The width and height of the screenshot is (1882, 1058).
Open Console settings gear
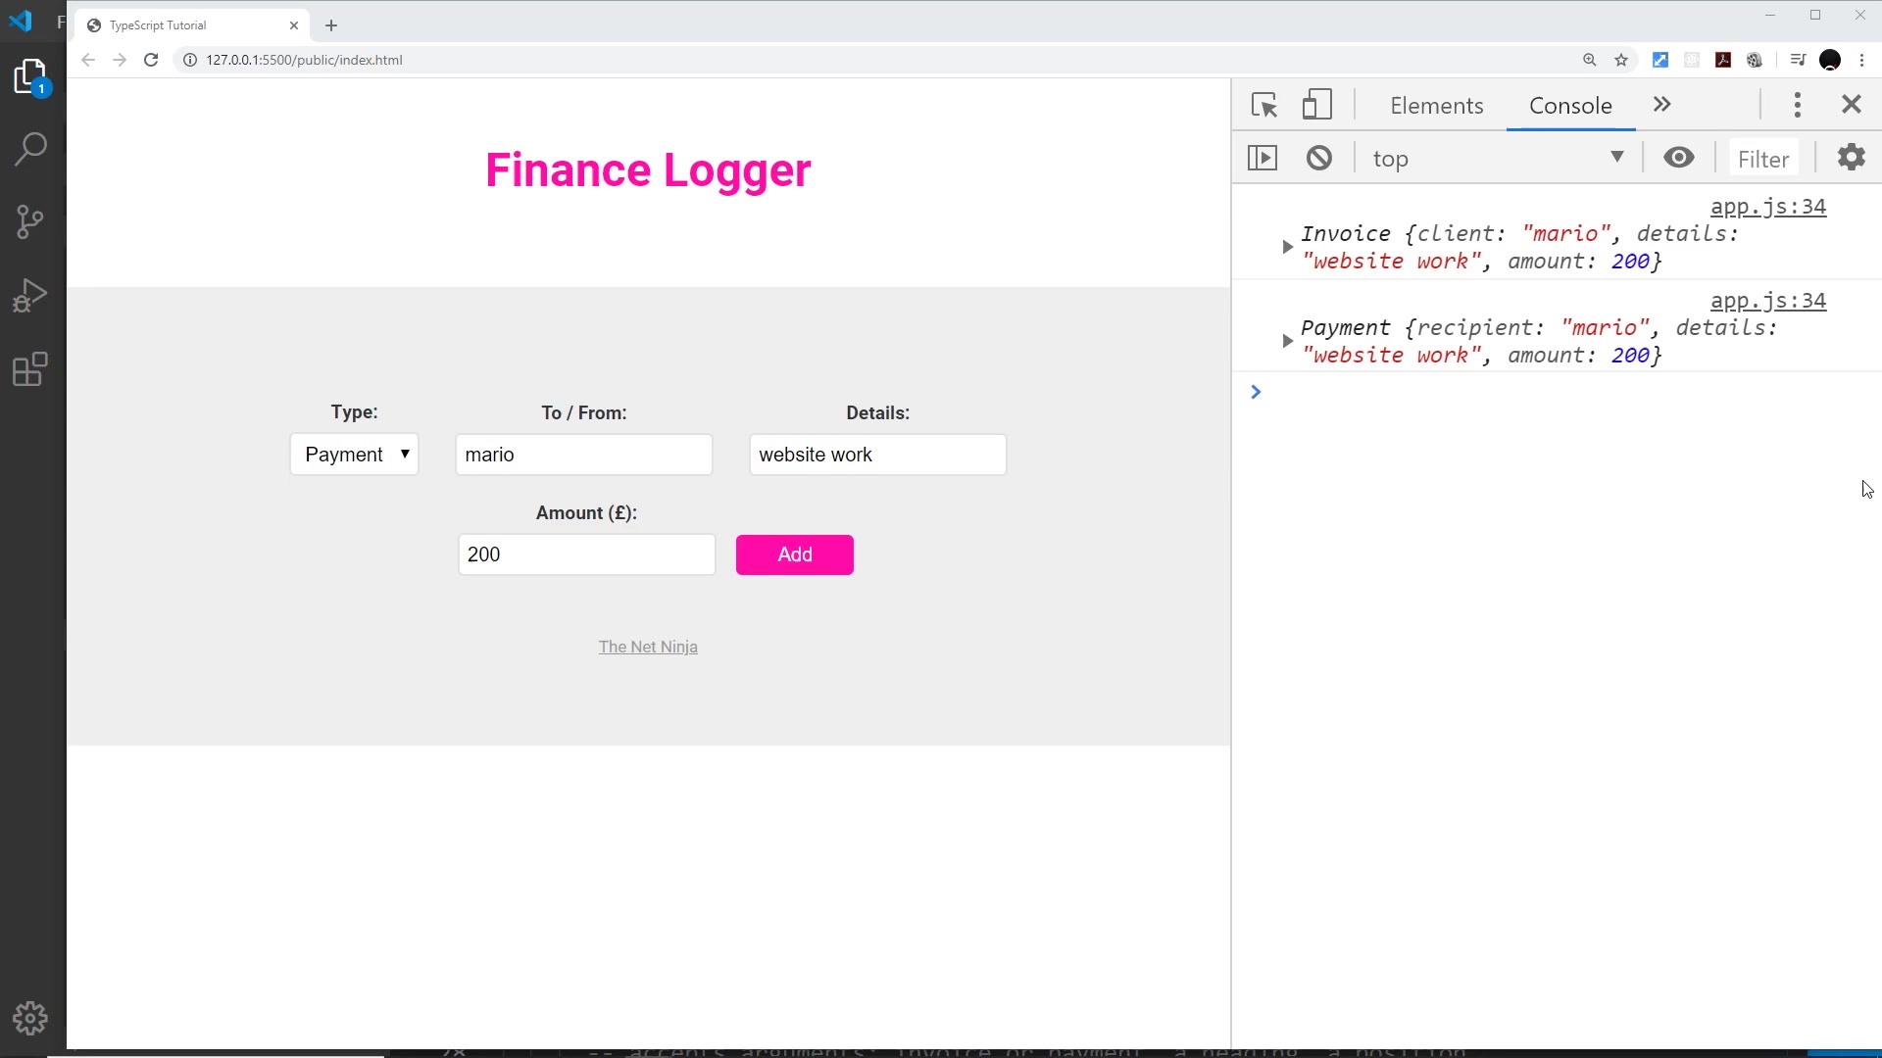pyautogui.click(x=1852, y=157)
